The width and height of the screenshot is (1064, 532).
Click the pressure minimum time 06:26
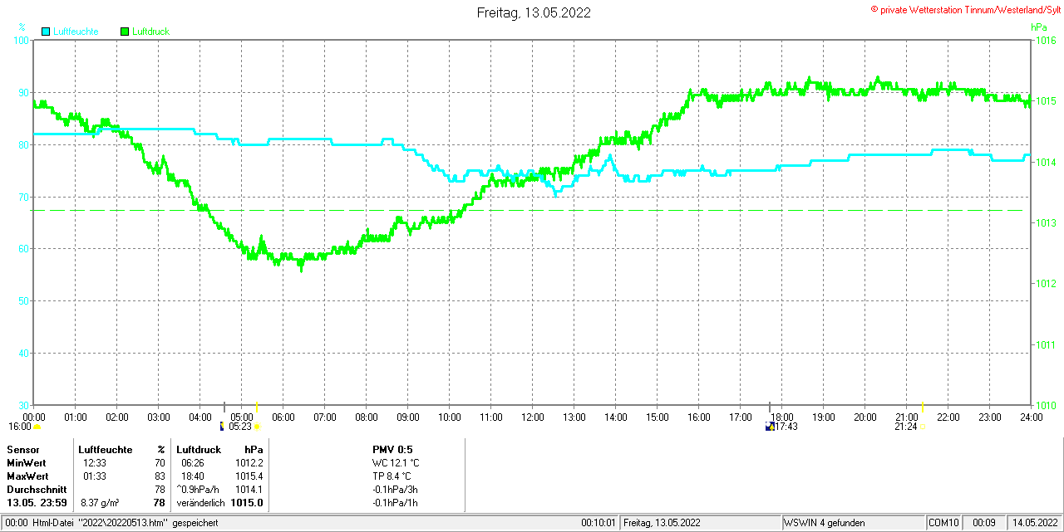point(193,462)
